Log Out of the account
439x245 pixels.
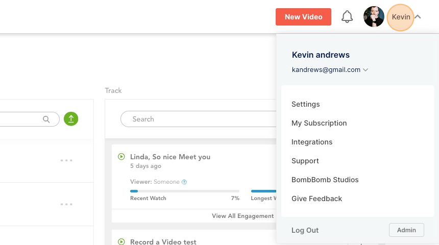point(305,230)
